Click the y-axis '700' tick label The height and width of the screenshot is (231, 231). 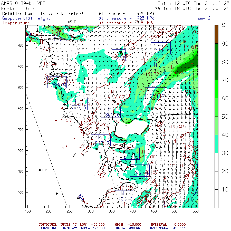coord(20,66)
